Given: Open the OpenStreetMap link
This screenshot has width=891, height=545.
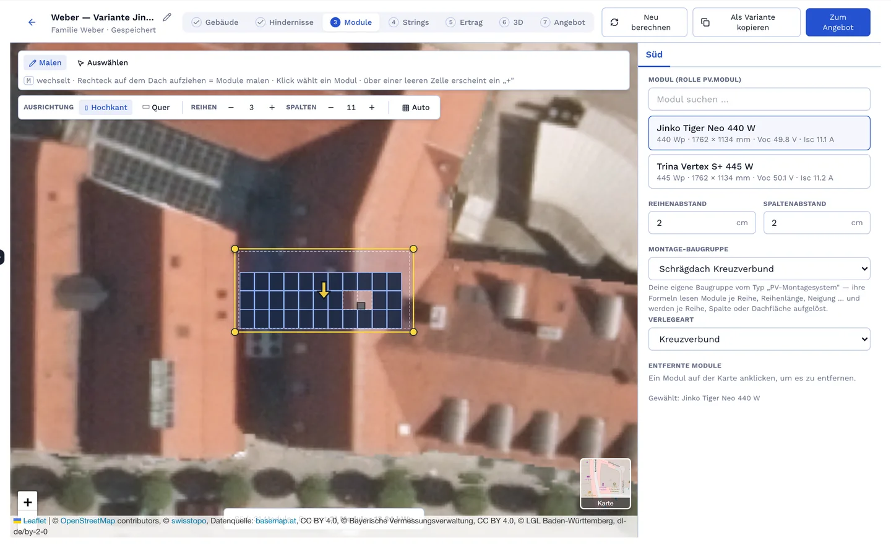Looking at the screenshot, I should point(88,521).
